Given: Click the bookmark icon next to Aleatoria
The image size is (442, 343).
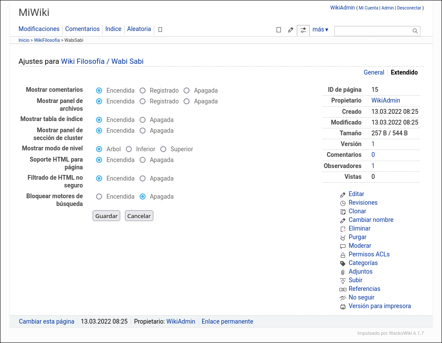Looking at the screenshot, I should (160, 30).
